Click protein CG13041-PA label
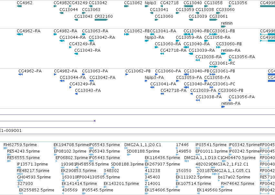This screenshot has width=275, height=195. (x=163, y=84)
